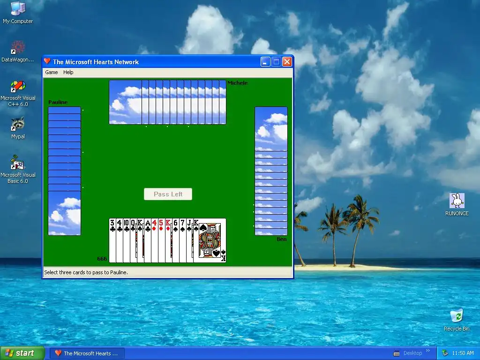Minimize the Microsoft Hearts Network window
Screen dimensions: 480x360
265,62
